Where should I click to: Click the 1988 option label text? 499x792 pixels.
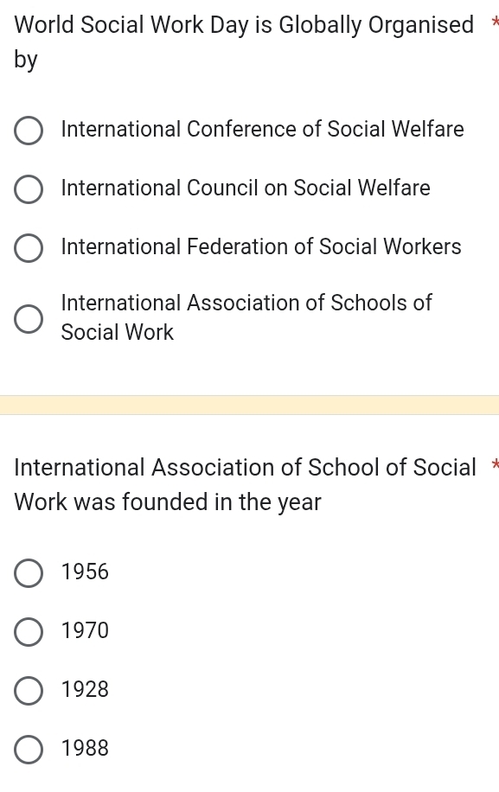coord(85,749)
